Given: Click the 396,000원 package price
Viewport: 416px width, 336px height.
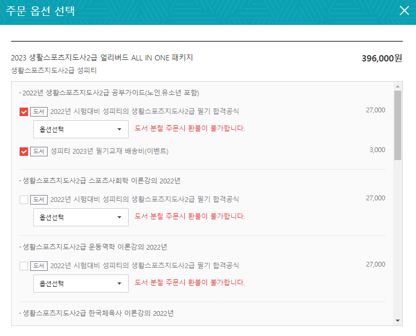Looking at the screenshot, I should [382, 58].
